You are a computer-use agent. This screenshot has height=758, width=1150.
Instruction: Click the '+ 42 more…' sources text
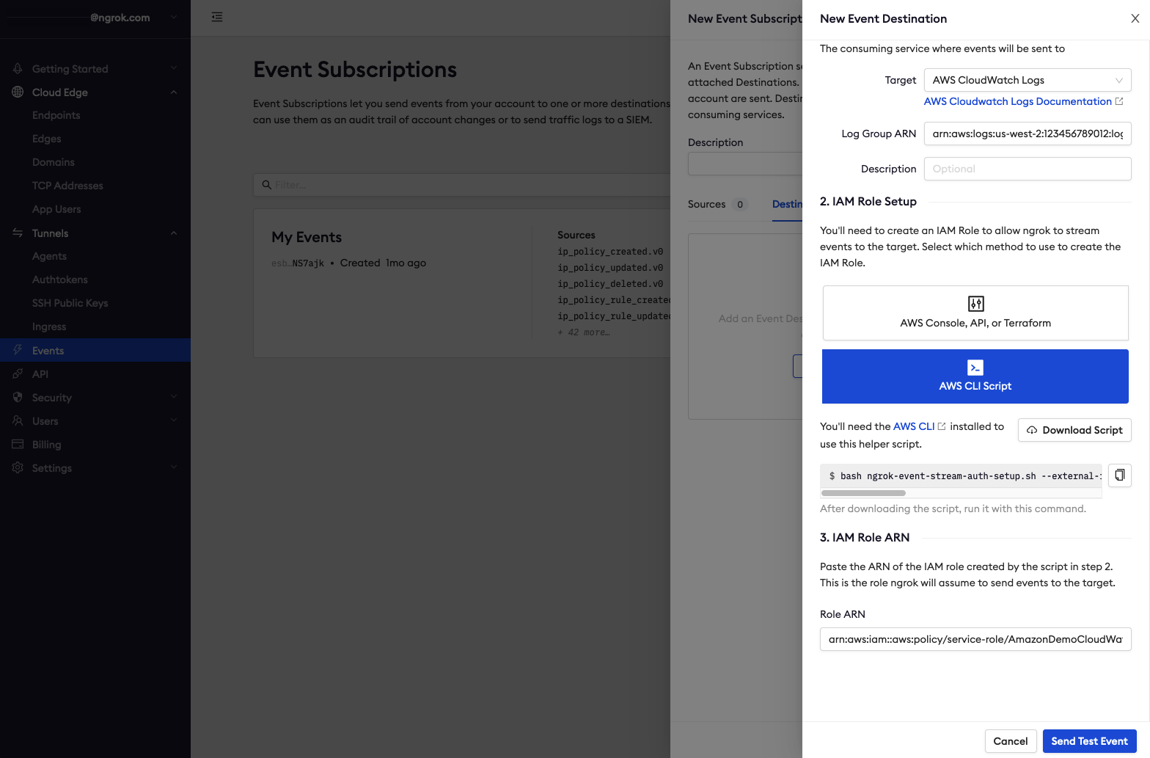[x=584, y=332]
